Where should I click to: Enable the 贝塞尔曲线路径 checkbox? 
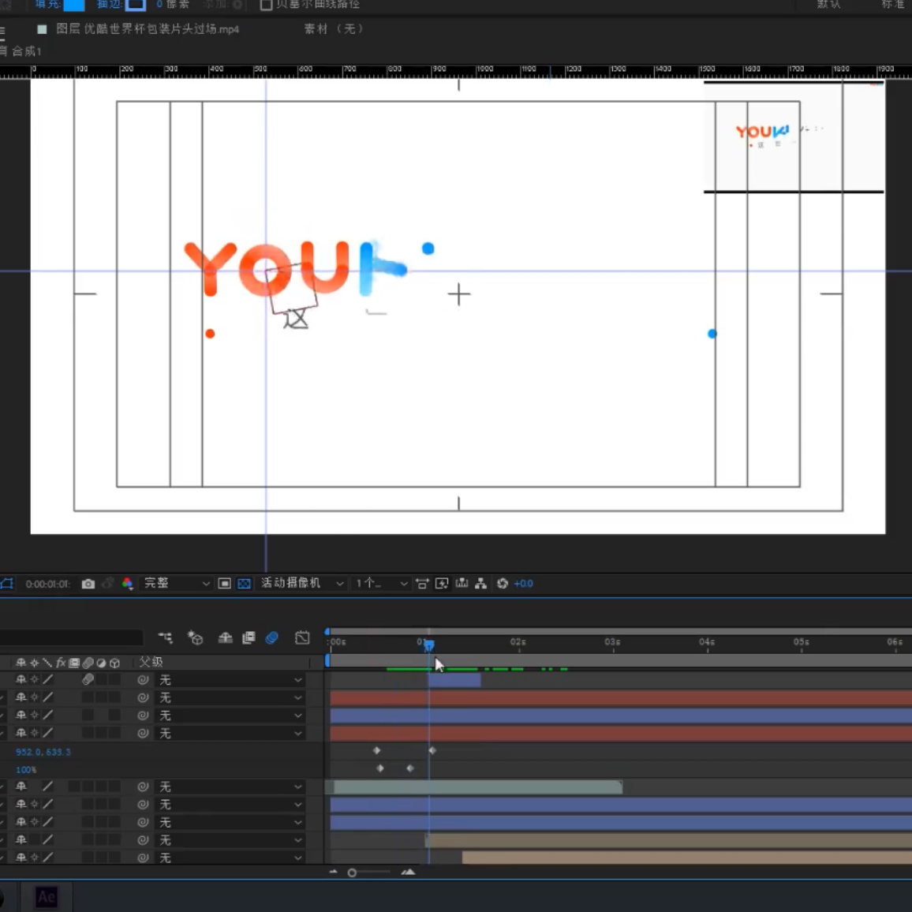click(x=266, y=5)
